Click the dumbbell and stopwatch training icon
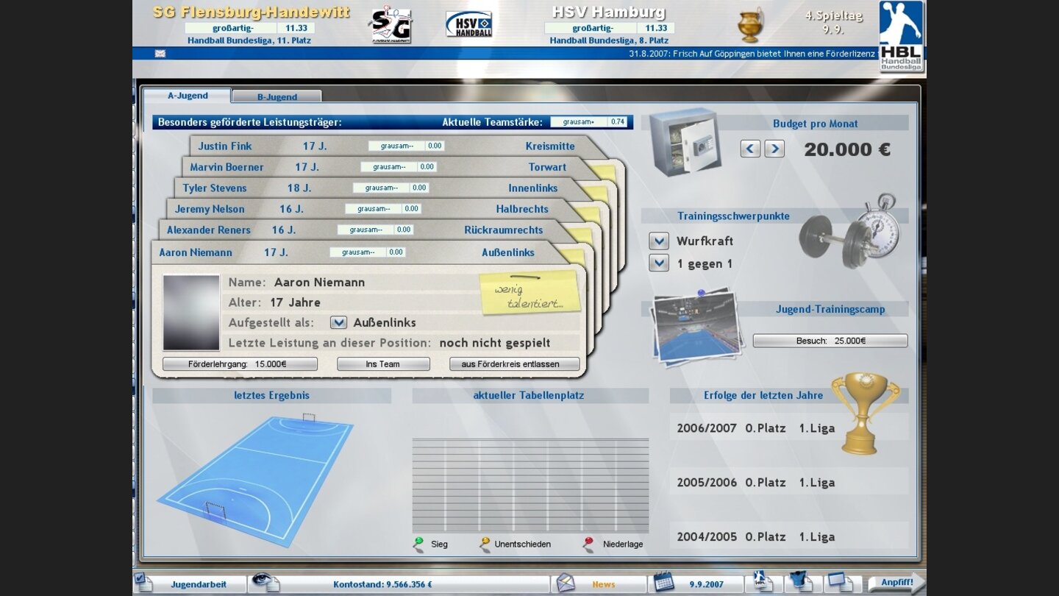The height and width of the screenshot is (596, 1059). 850,232
